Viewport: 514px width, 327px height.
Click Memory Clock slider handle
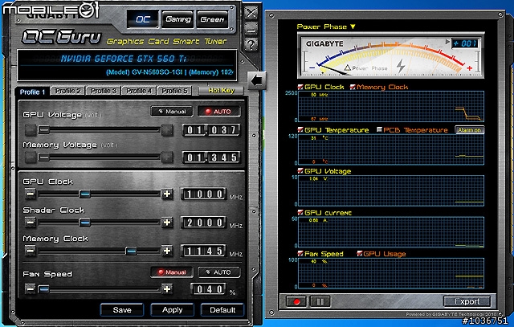point(131,251)
